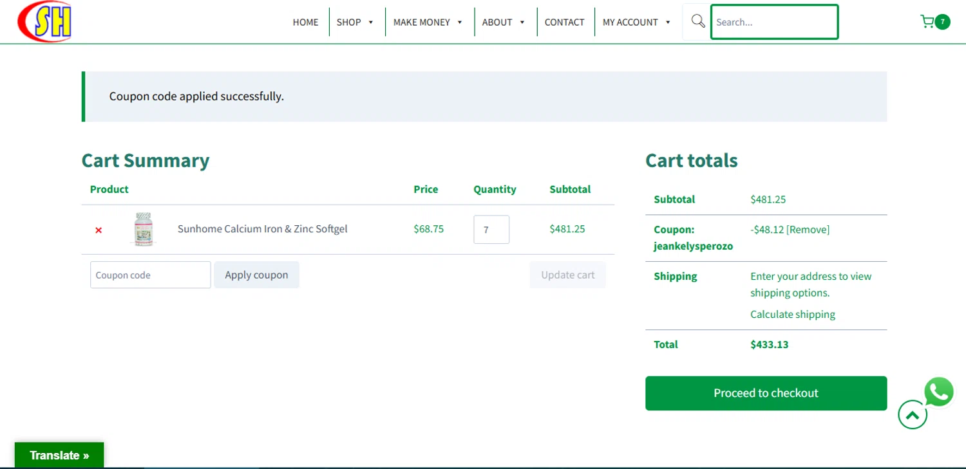
Task: Focus the Coupon code input field
Action: point(150,275)
